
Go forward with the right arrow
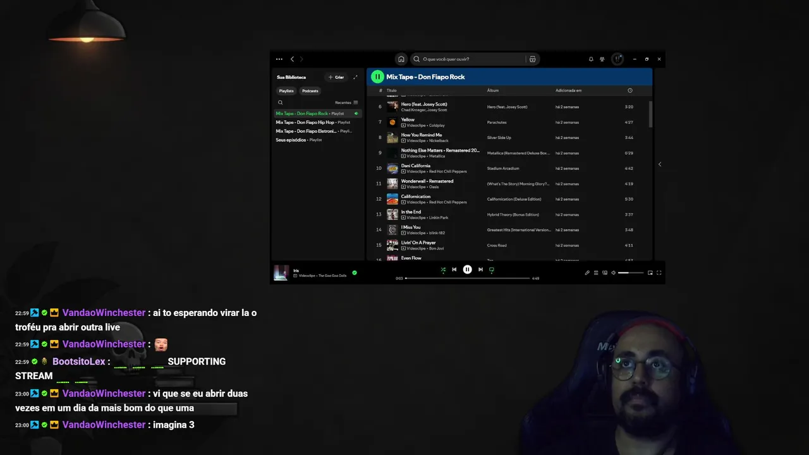tap(301, 59)
